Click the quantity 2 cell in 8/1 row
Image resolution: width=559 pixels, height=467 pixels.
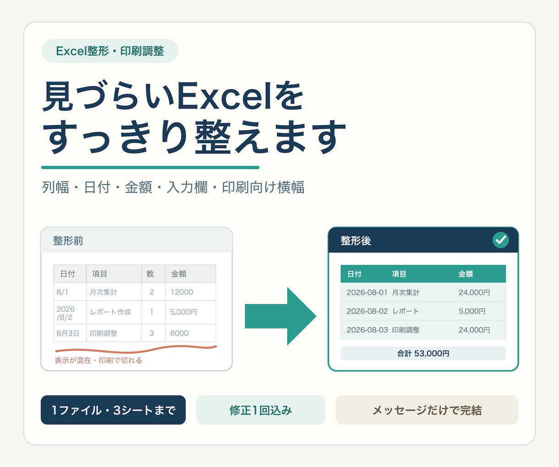click(153, 292)
